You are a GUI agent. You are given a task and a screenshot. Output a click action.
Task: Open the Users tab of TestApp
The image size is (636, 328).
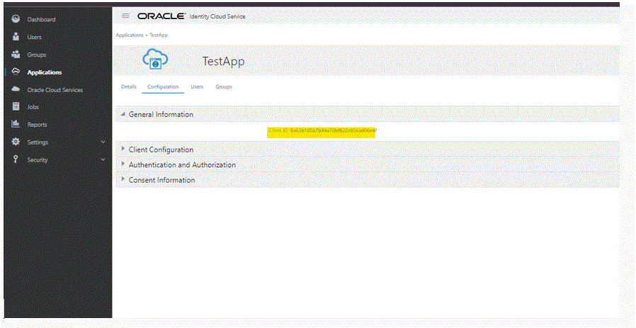[197, 87]
